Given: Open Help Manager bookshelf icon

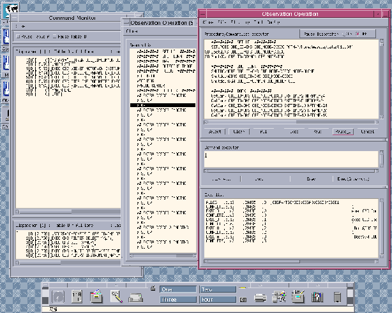Looking at the screenshot, I should (317, 297).
